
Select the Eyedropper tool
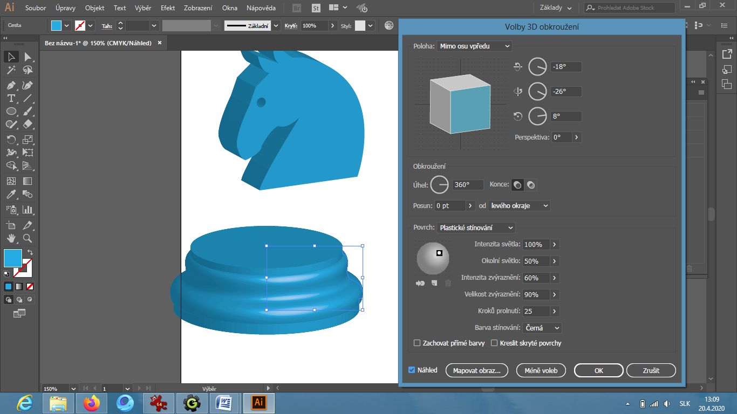(11, 195)
